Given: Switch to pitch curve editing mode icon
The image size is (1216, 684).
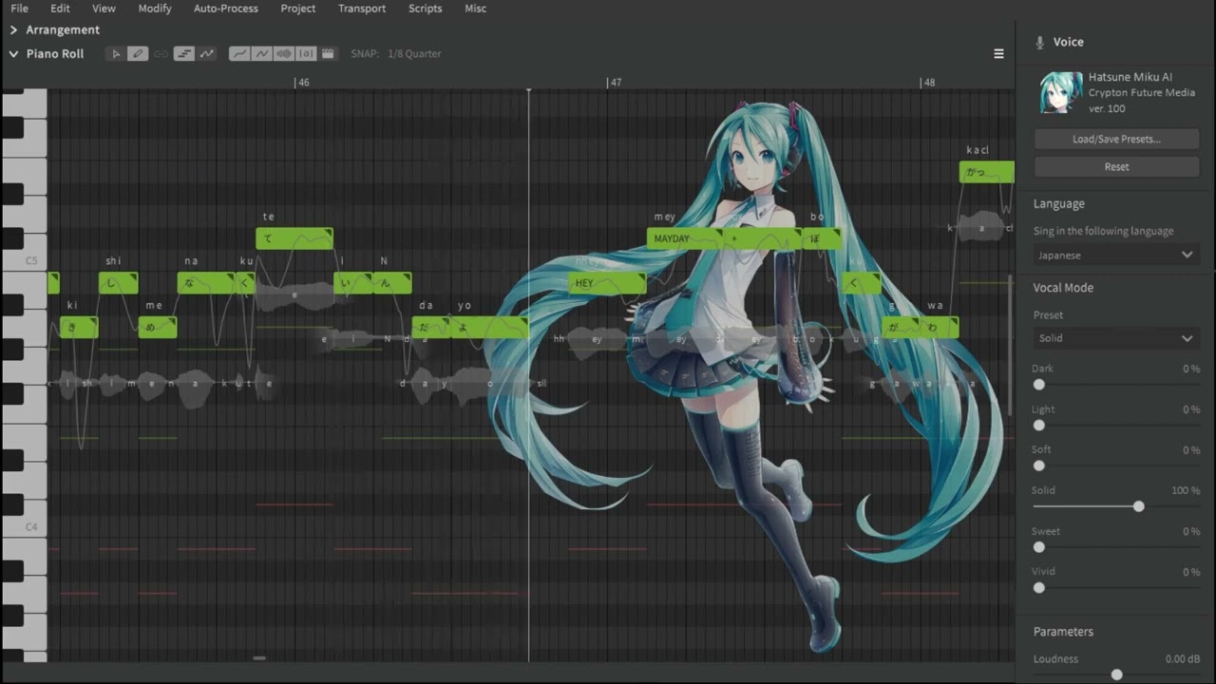Looking at the screenshot, I should (x=206, y=54).
